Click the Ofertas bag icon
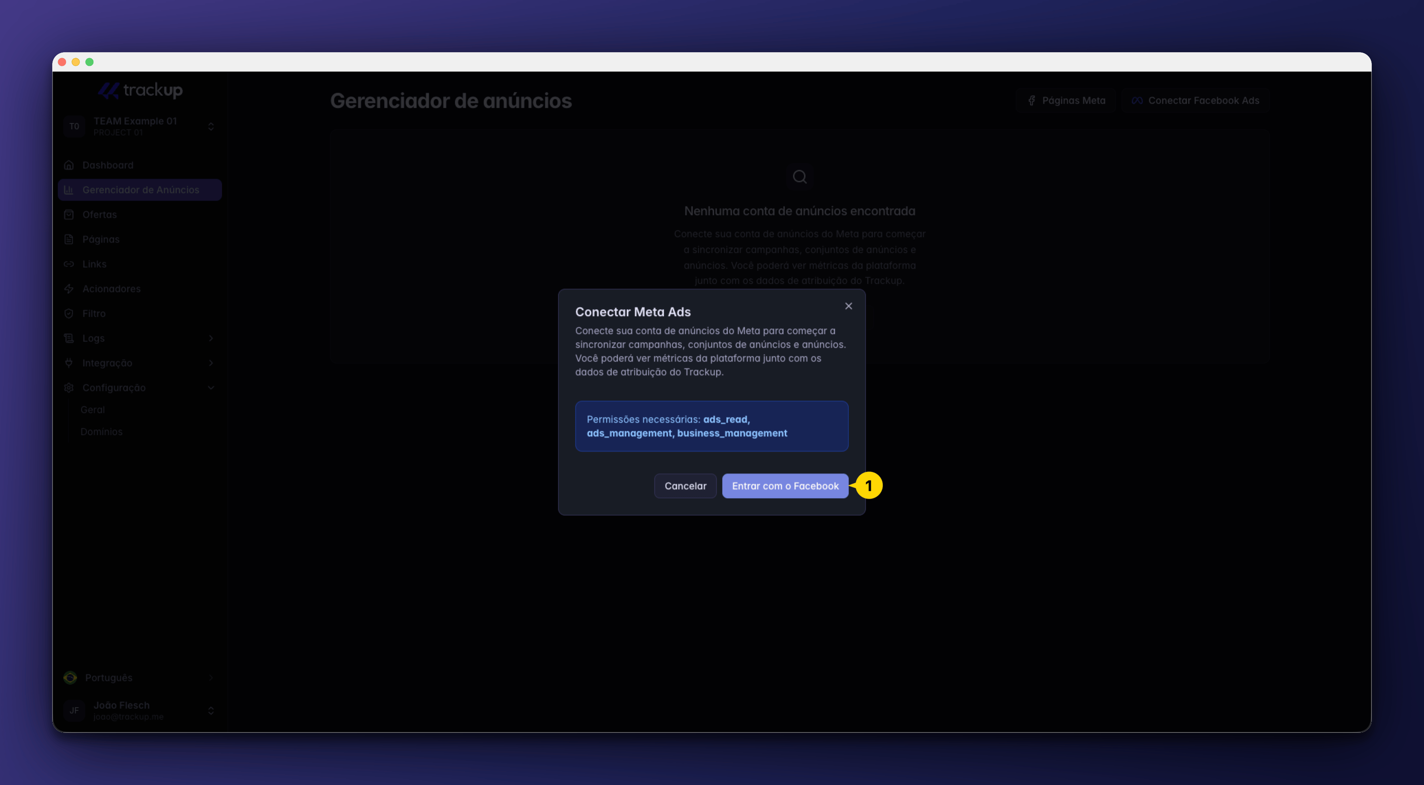The image size is (1424, 785). [x=69, y=214]
